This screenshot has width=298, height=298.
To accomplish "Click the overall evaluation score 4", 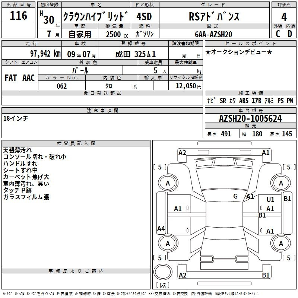I will [284, 17].
